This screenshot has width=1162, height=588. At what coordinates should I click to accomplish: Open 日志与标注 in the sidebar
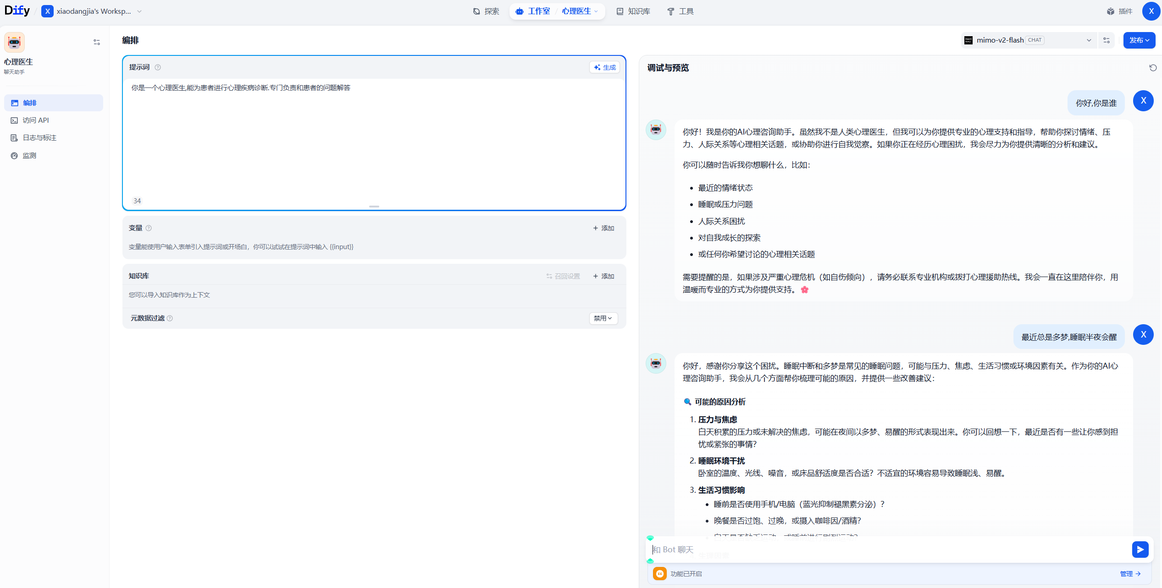click(54, 137)
